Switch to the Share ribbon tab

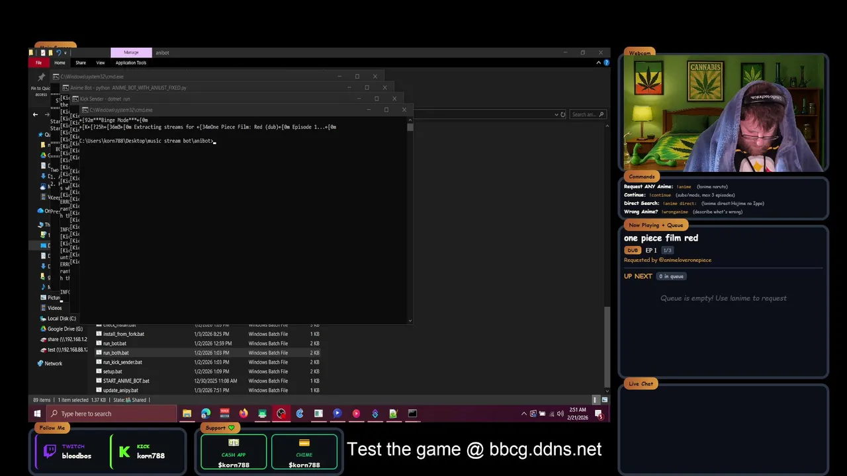coord(81,63)
